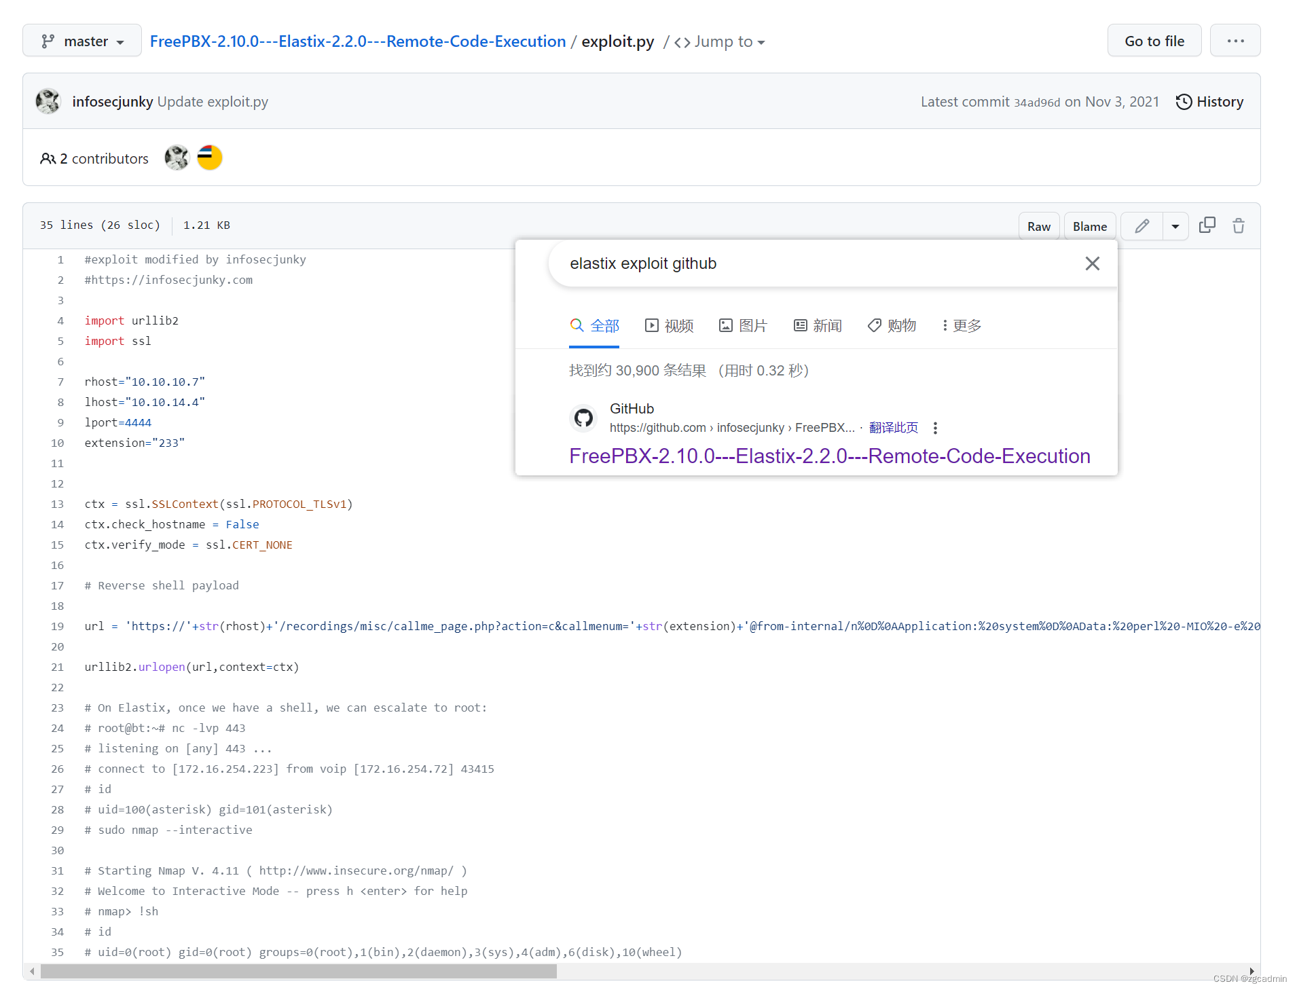Expand the edit options dropdown arrow
Screen dimensions: 1297x990
pos(1175,226)
